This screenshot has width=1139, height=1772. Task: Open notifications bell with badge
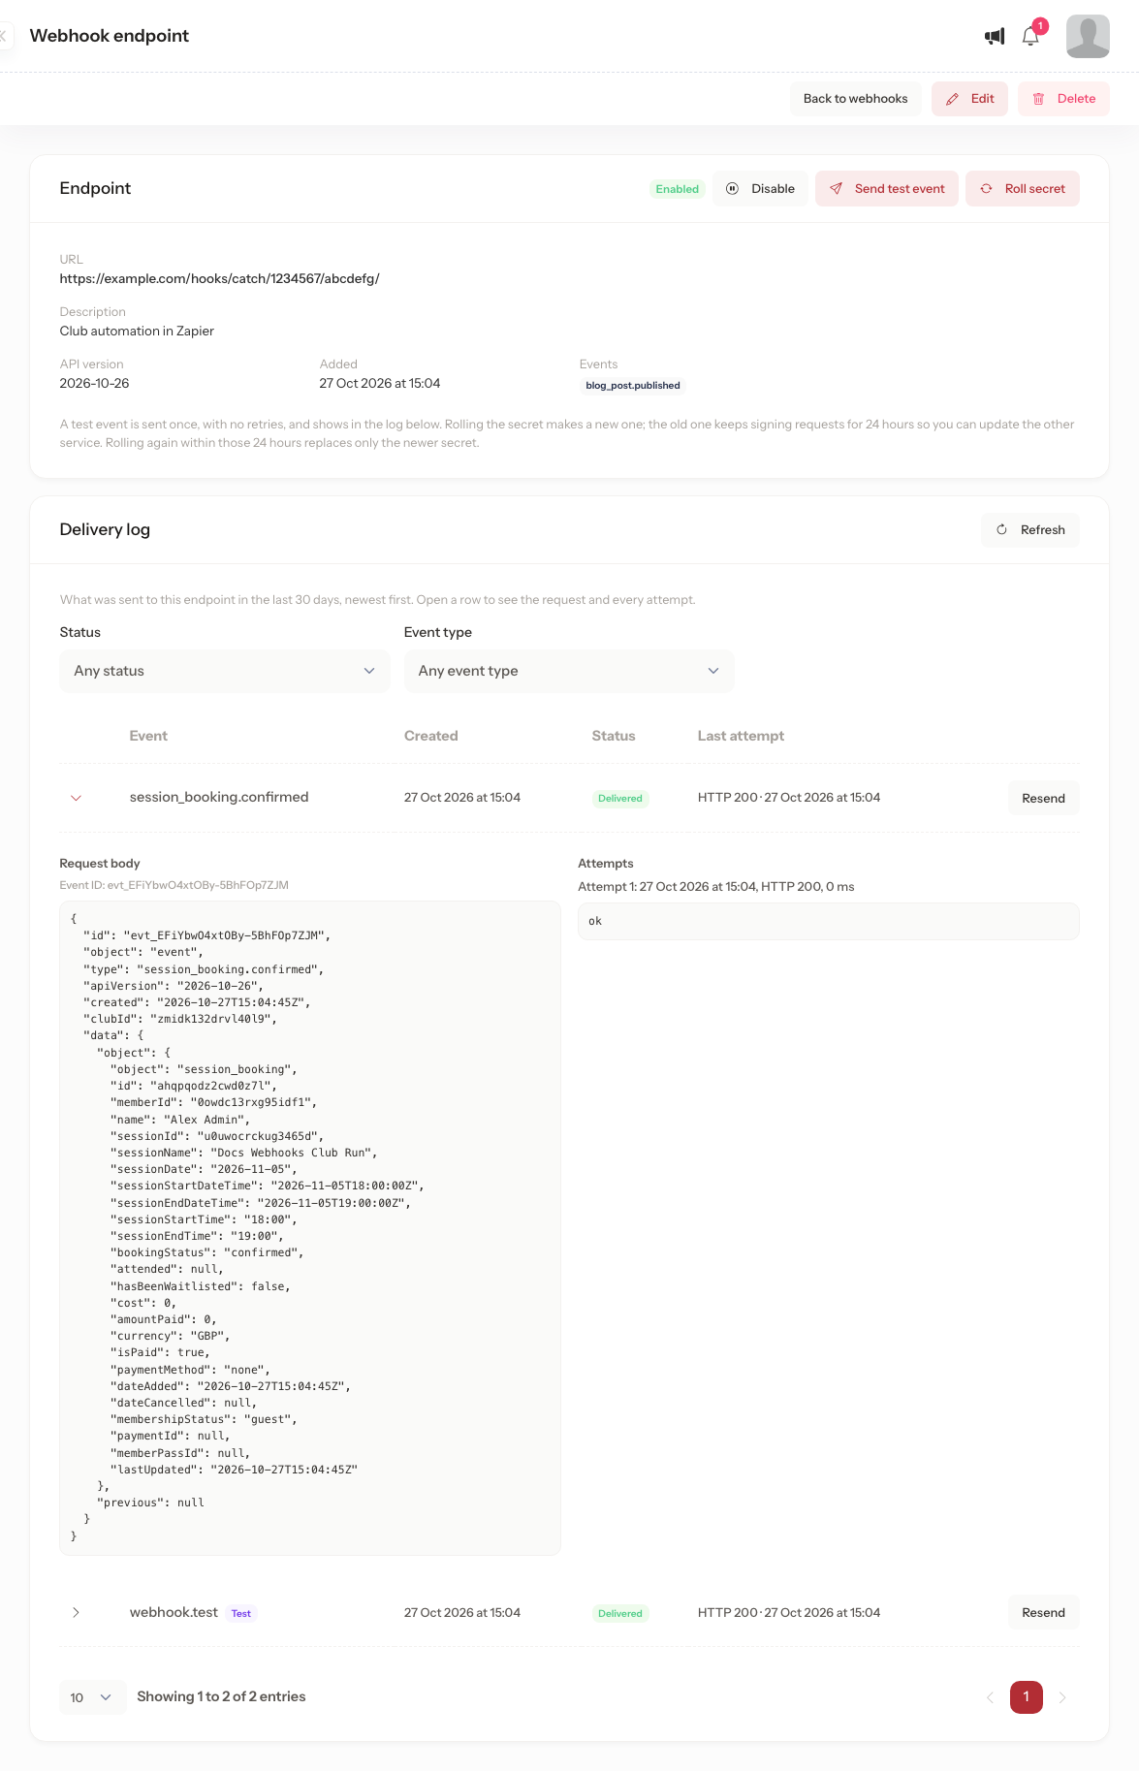coord(1031,35)
